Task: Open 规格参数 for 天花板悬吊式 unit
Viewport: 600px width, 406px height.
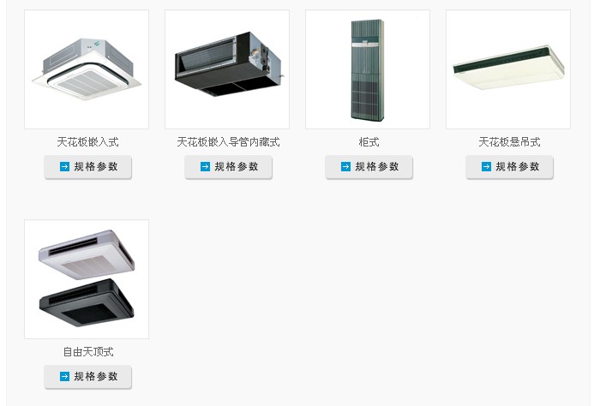Action: (509, 167)
